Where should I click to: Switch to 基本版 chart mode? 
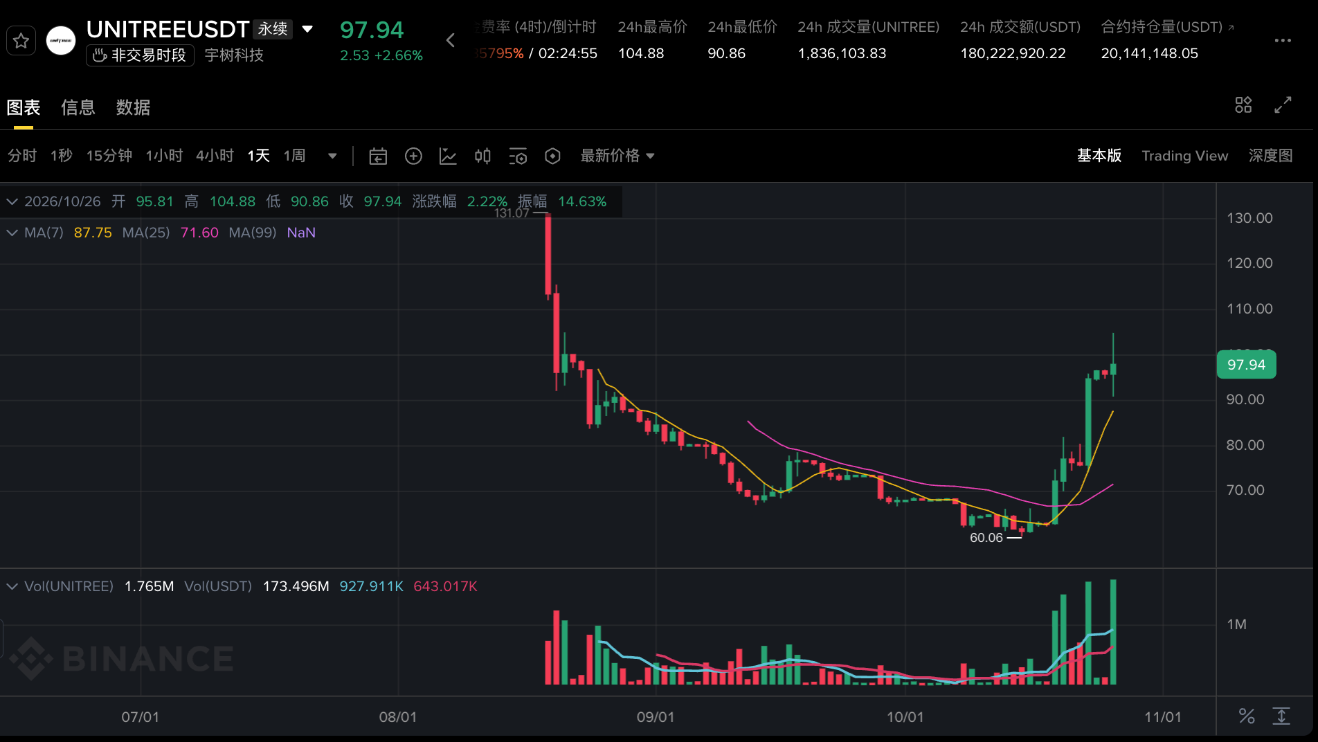pos(1099,156)
